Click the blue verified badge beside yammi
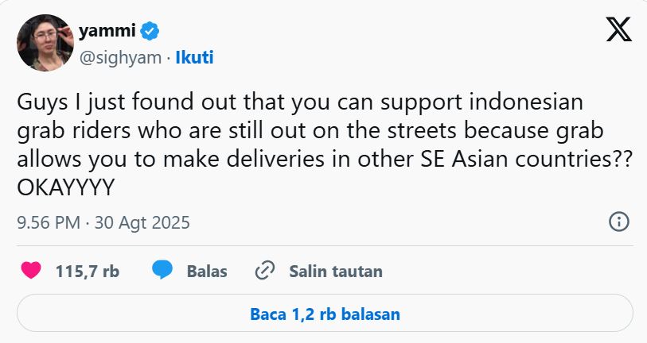Screen dimensions: 647x343 point(150,32)
